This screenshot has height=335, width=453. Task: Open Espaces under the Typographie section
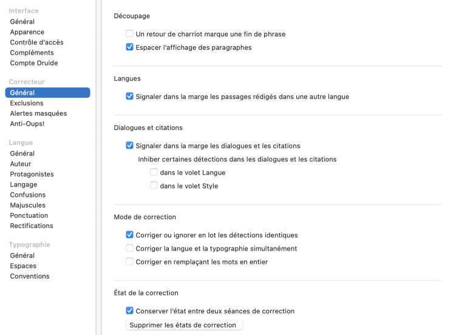click(x=23, y=266)
